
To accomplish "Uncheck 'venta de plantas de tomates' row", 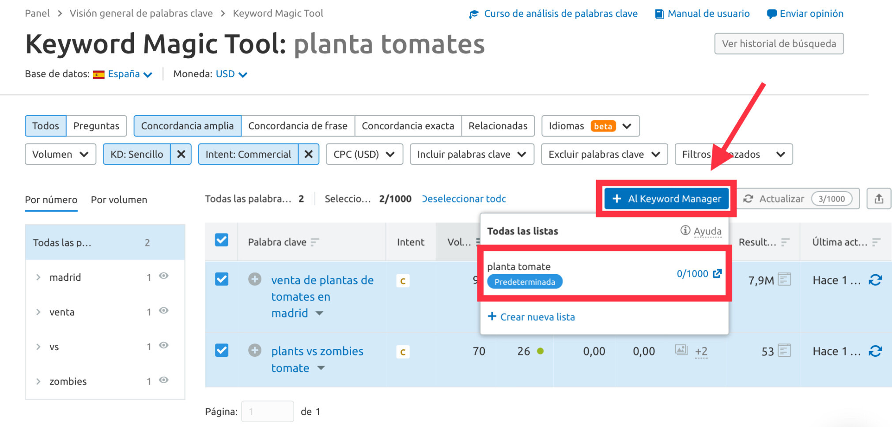I will (x=222, y=279).
